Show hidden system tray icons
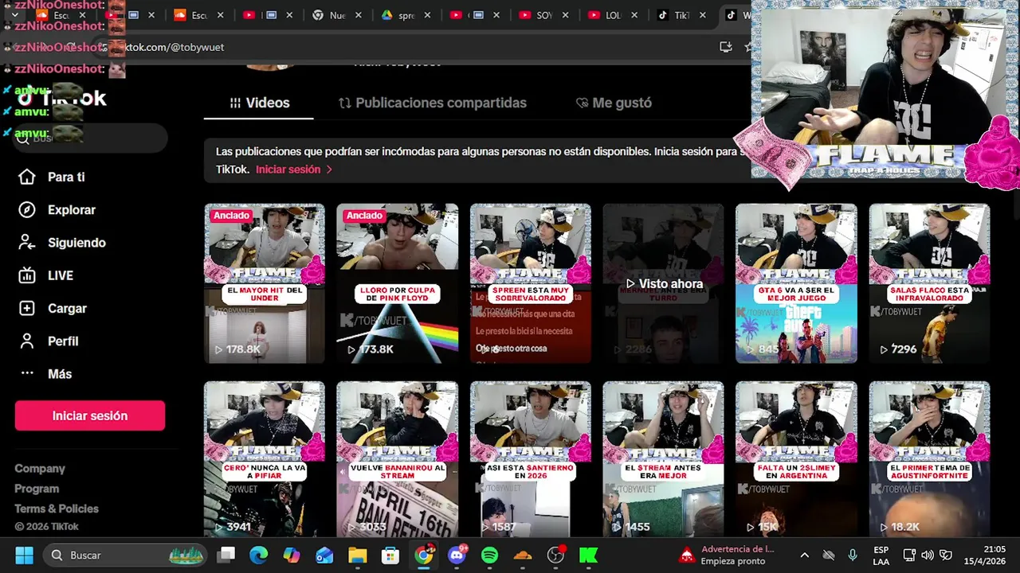Image resolution: width=1020 pixels, height=573 pixels. [x=805, y=555]
